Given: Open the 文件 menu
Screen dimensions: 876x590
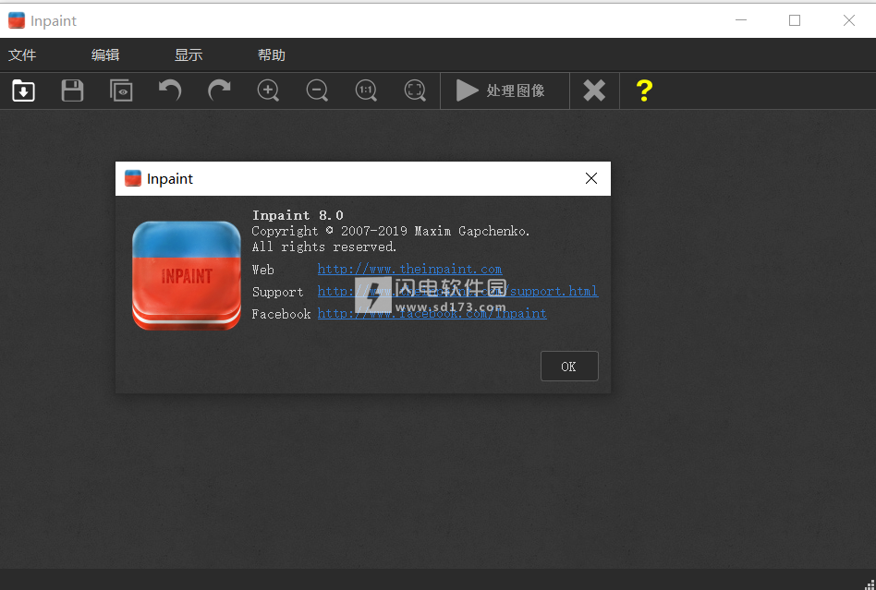Looking at the screenshot, I should (x=22, y=54).
